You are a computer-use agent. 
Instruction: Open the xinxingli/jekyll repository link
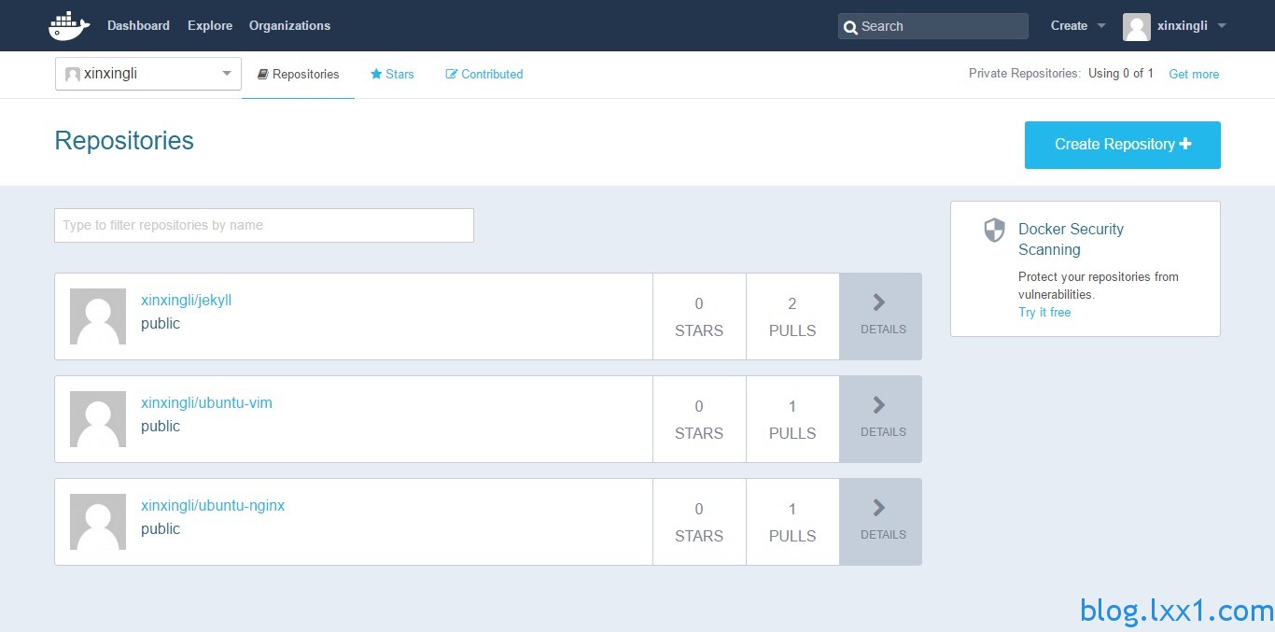186,301
